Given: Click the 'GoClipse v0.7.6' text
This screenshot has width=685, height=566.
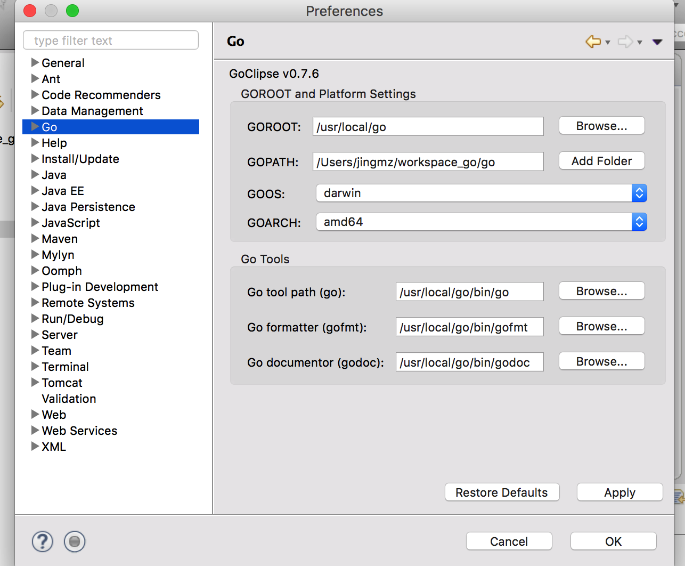Looking at the screenshot, I should pyautogui.click(x=274, y=74).
